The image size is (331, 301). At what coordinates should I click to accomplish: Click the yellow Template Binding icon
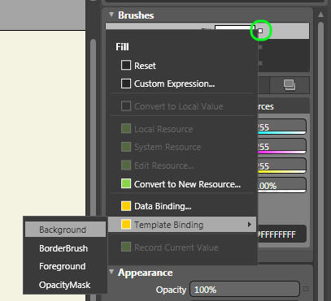point(126,225)
